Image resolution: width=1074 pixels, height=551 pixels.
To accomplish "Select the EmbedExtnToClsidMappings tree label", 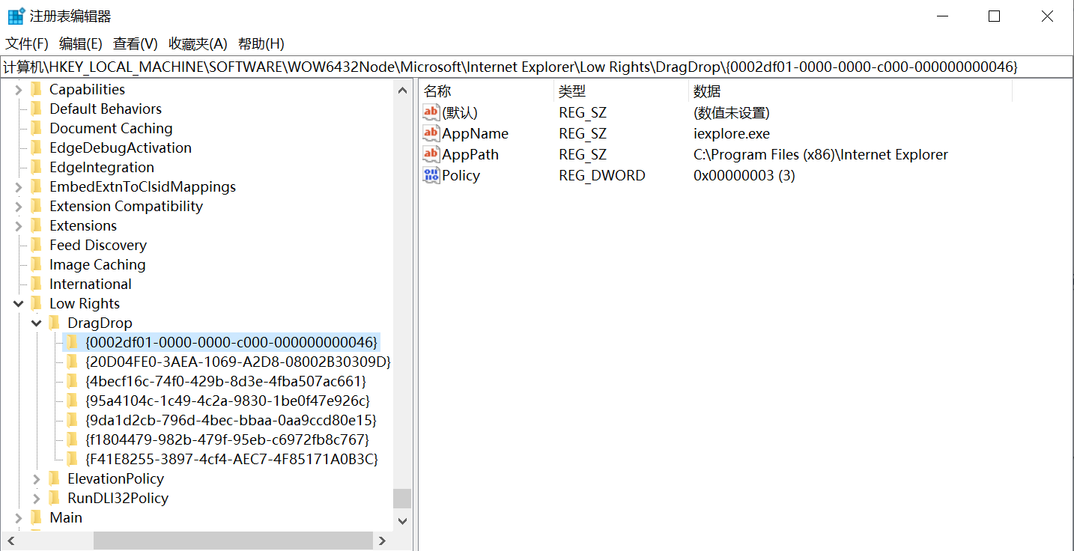I will tap(142, 186).
